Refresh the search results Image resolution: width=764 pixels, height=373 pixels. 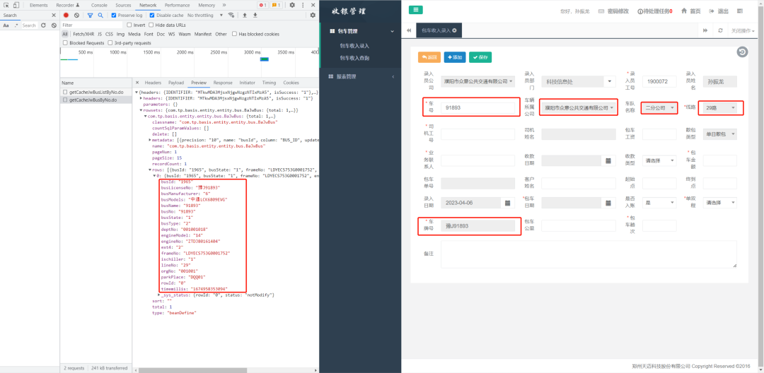43,25
